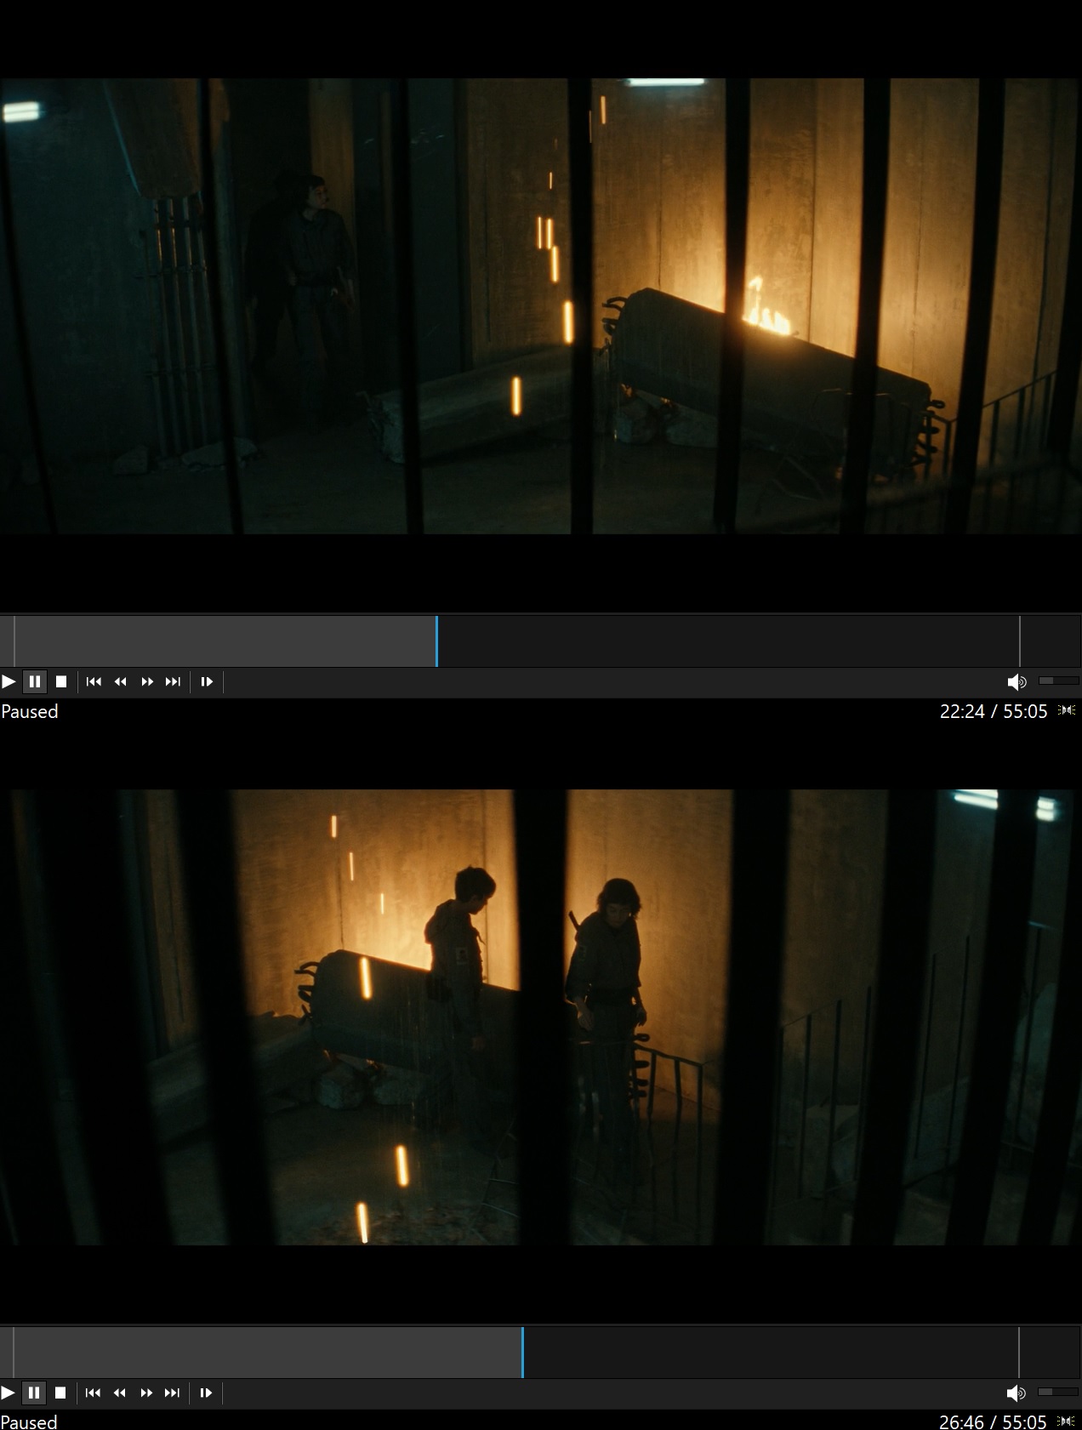This screenshot has width=1082, height=1430.
Task: Stop playback in the player paused at 22:24
Action: (x=61, y=681)
